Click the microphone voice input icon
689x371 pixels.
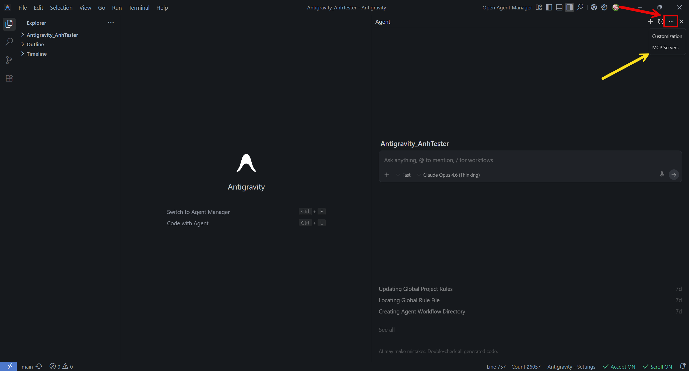coord(662,174)
